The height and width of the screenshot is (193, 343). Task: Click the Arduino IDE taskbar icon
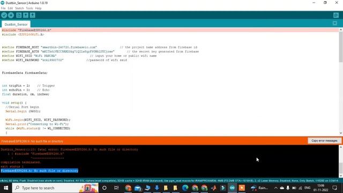click(232, 188)
